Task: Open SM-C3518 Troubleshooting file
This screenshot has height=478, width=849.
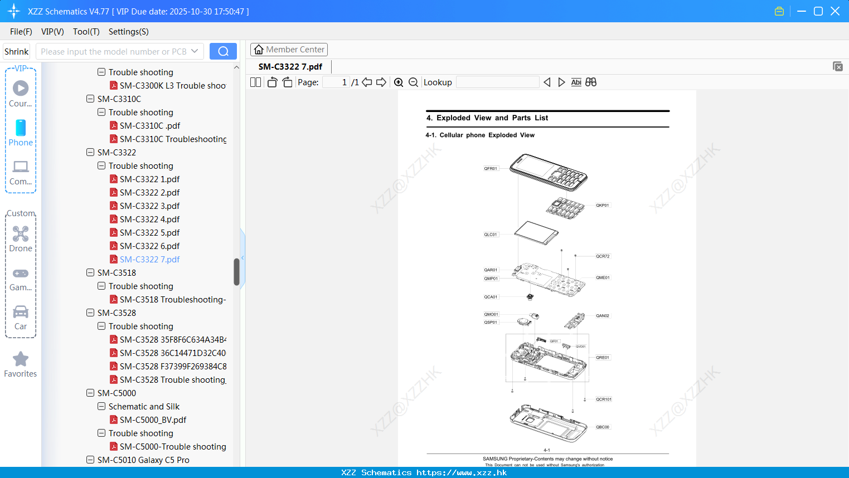Action: [x=168, y=300]
